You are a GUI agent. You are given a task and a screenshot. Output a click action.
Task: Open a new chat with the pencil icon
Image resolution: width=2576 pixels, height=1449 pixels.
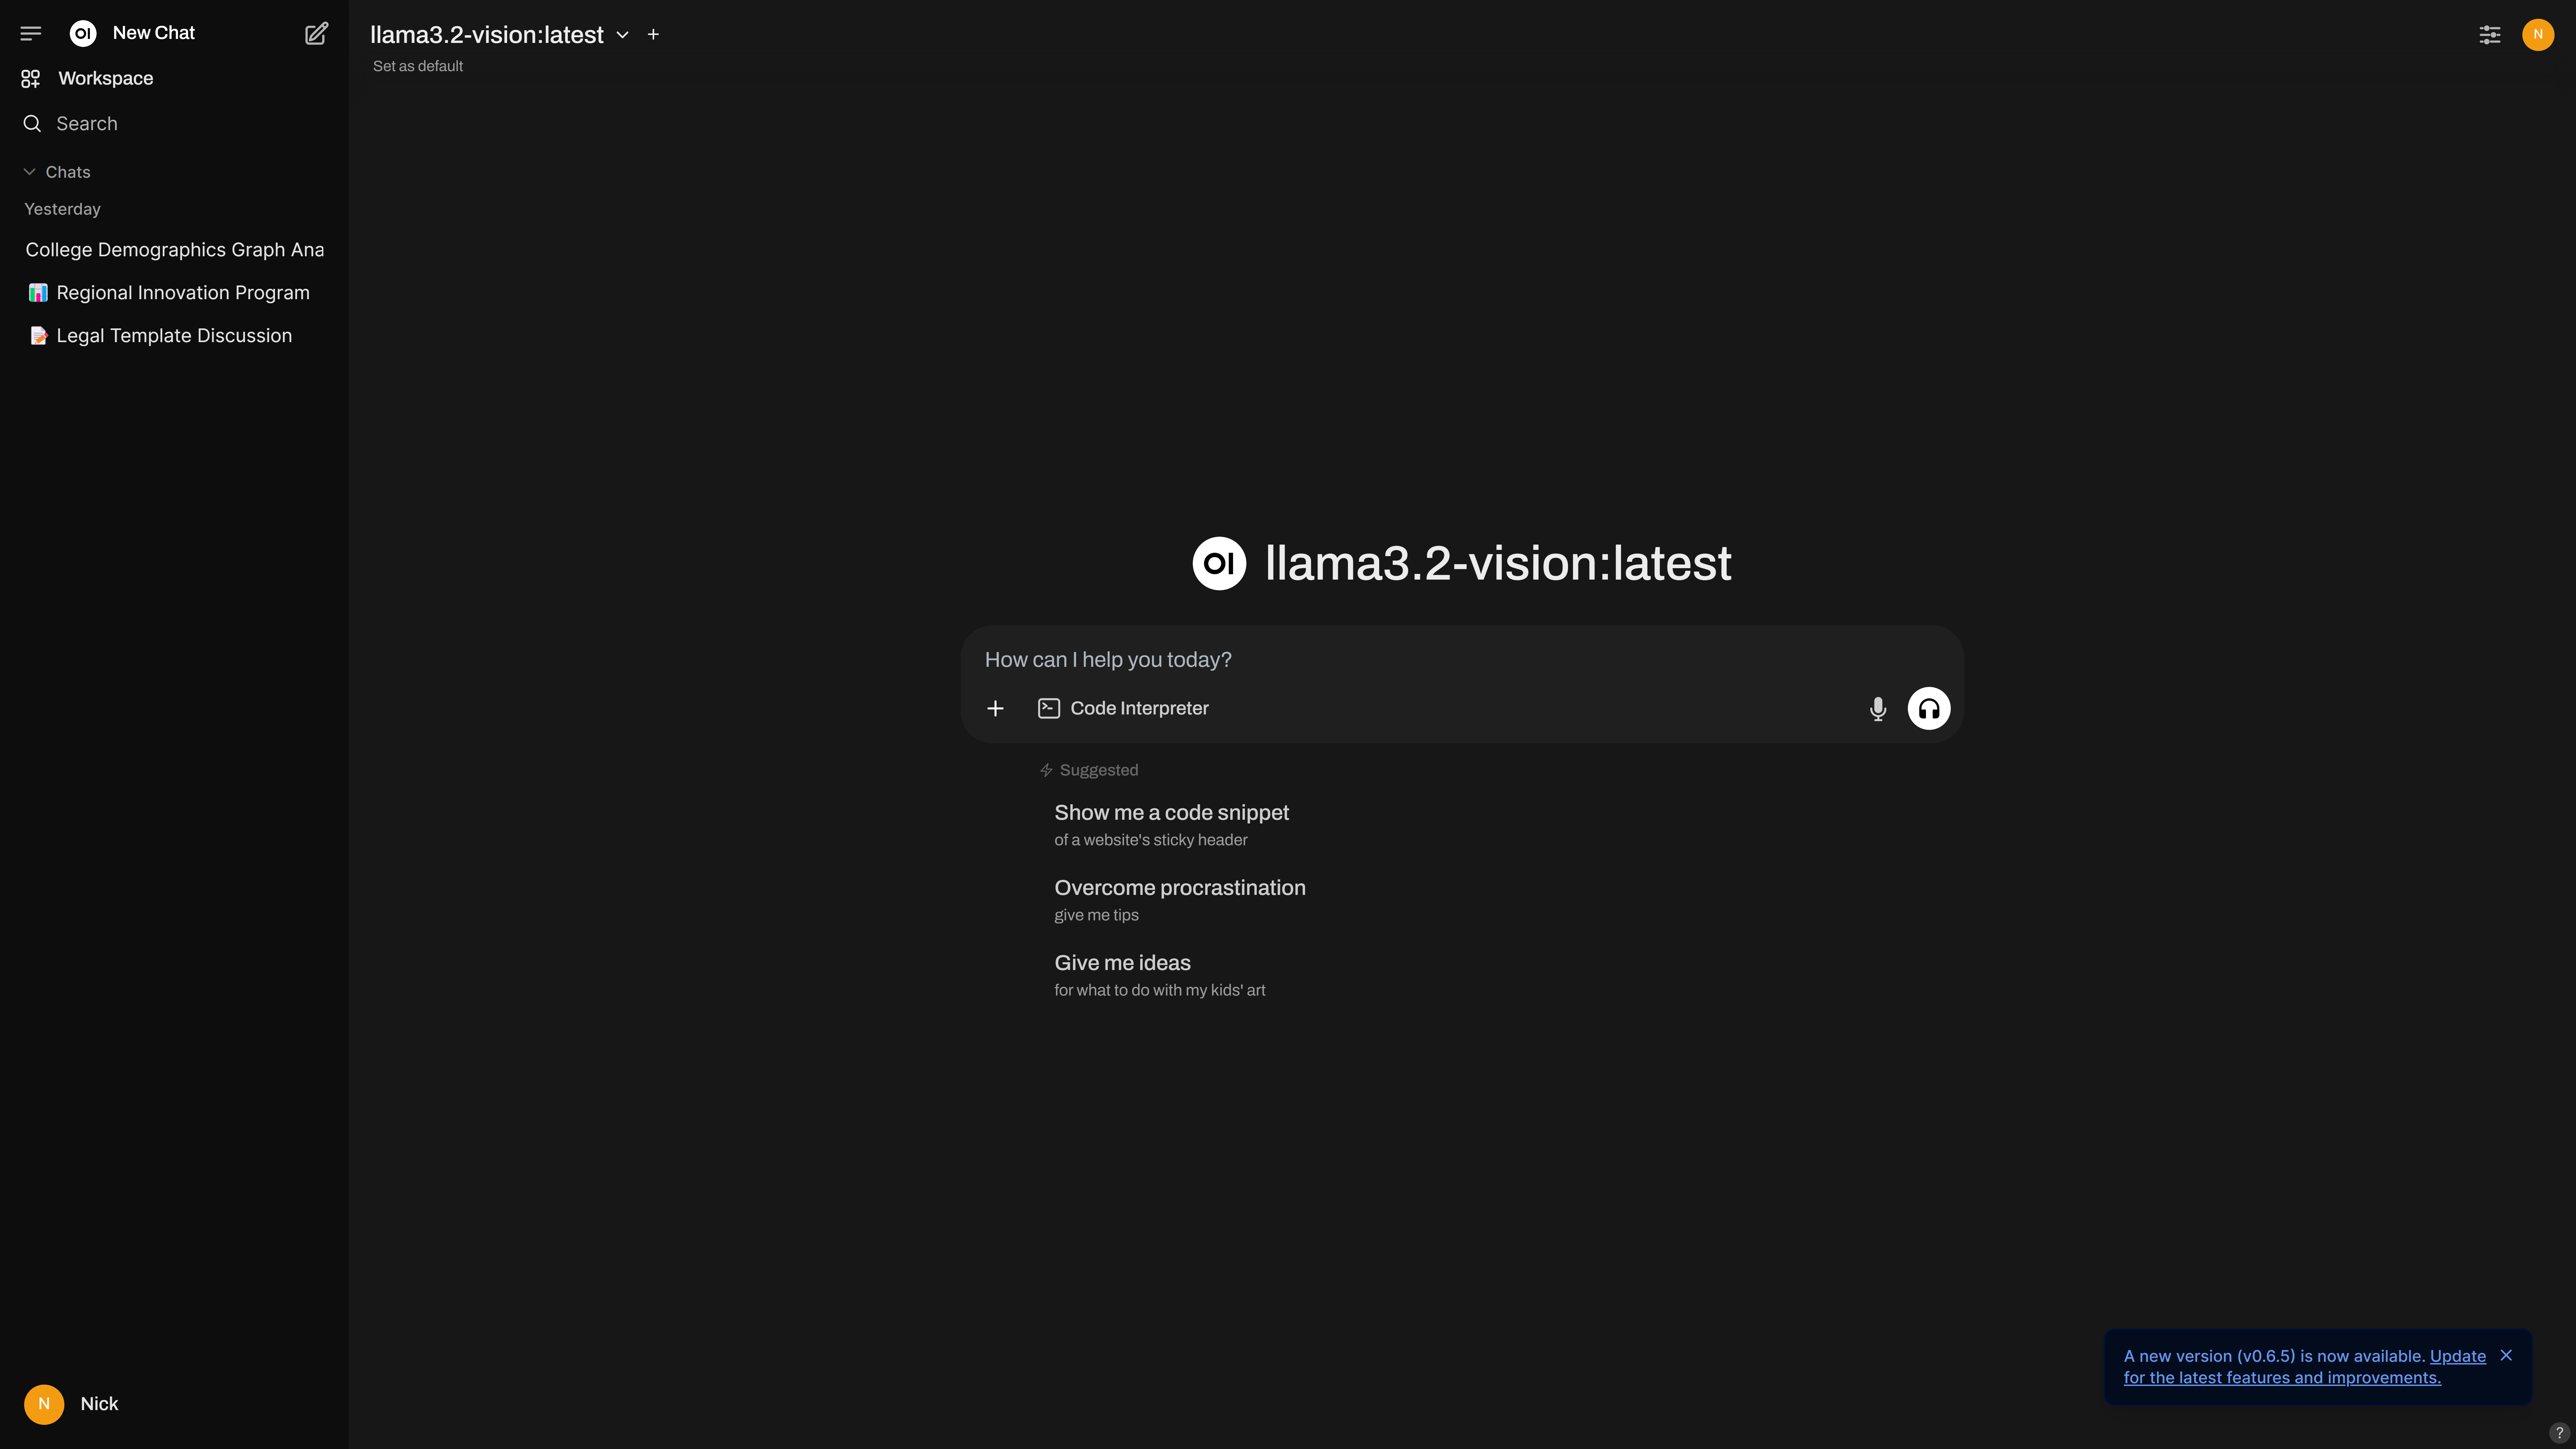pos(316,33)
